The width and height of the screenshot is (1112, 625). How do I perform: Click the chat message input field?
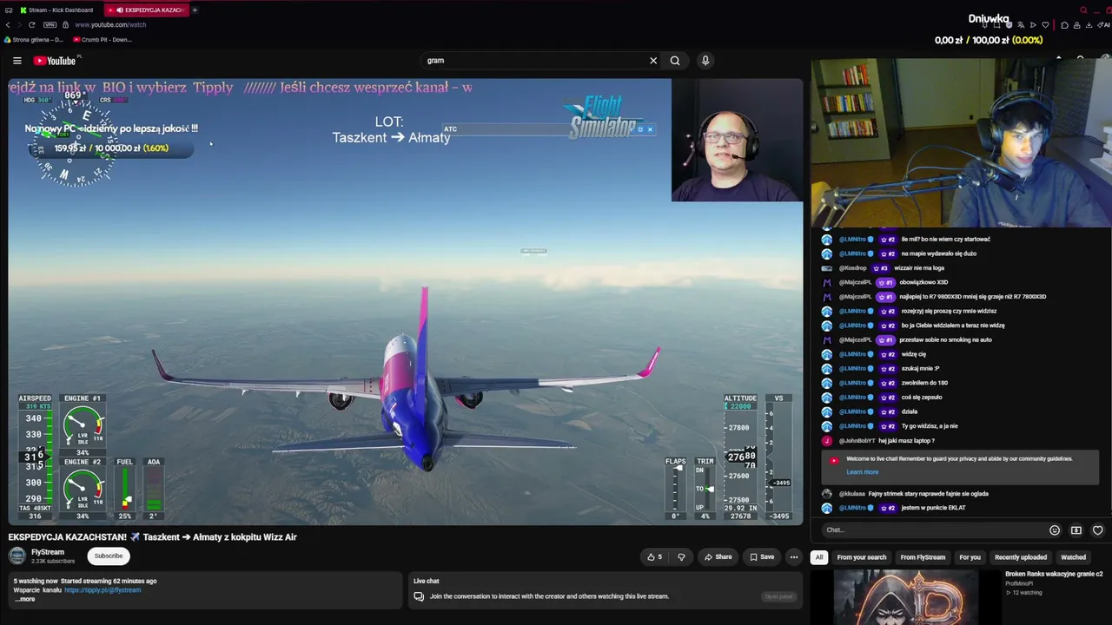[x=934, y=530]
